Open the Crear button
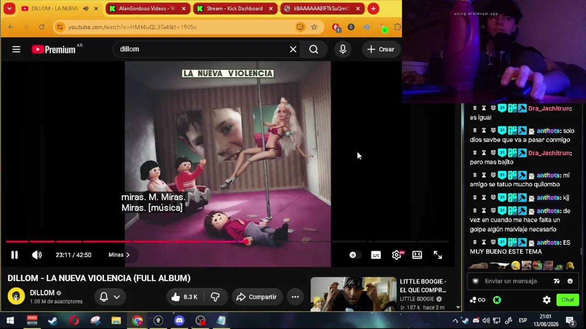 pyautogui.click(x=381, y=49)
